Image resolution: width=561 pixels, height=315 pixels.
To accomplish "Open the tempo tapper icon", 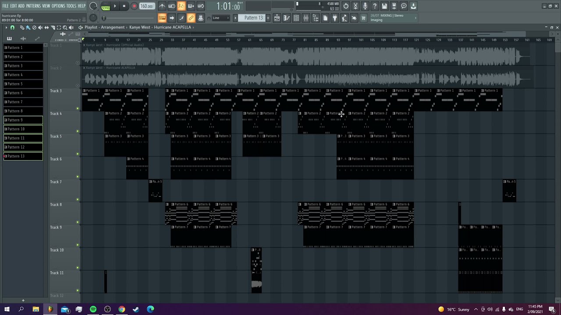I will click(344, 18).
